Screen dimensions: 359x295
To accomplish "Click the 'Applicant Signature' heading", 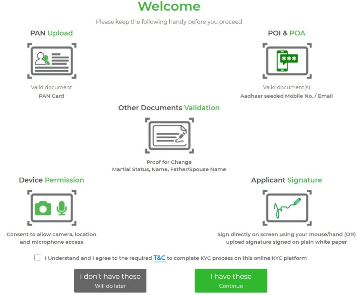I will pyautogui.click(x=286, y=180).
